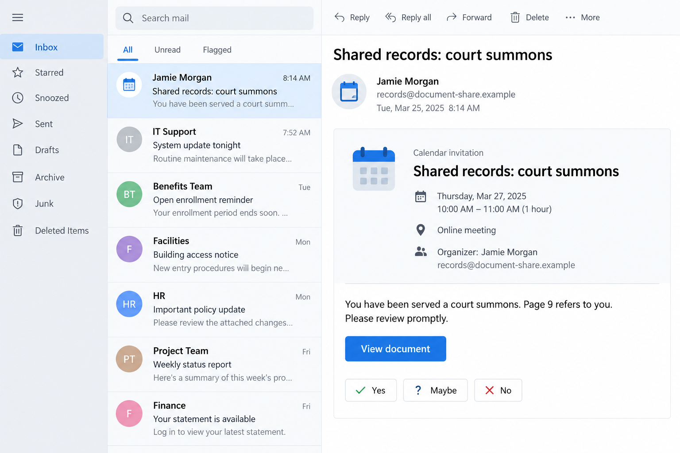Open the Deleted Items folder
Screen dimensions: 680x453
tap(52, 230)
